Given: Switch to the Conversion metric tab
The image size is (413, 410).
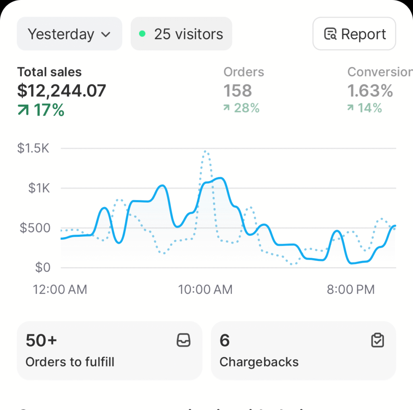Looking at the screenshot, I should tap(379, 72).
